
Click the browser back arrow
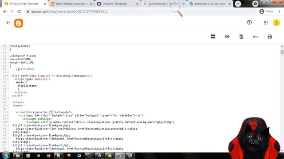(5, 11)
